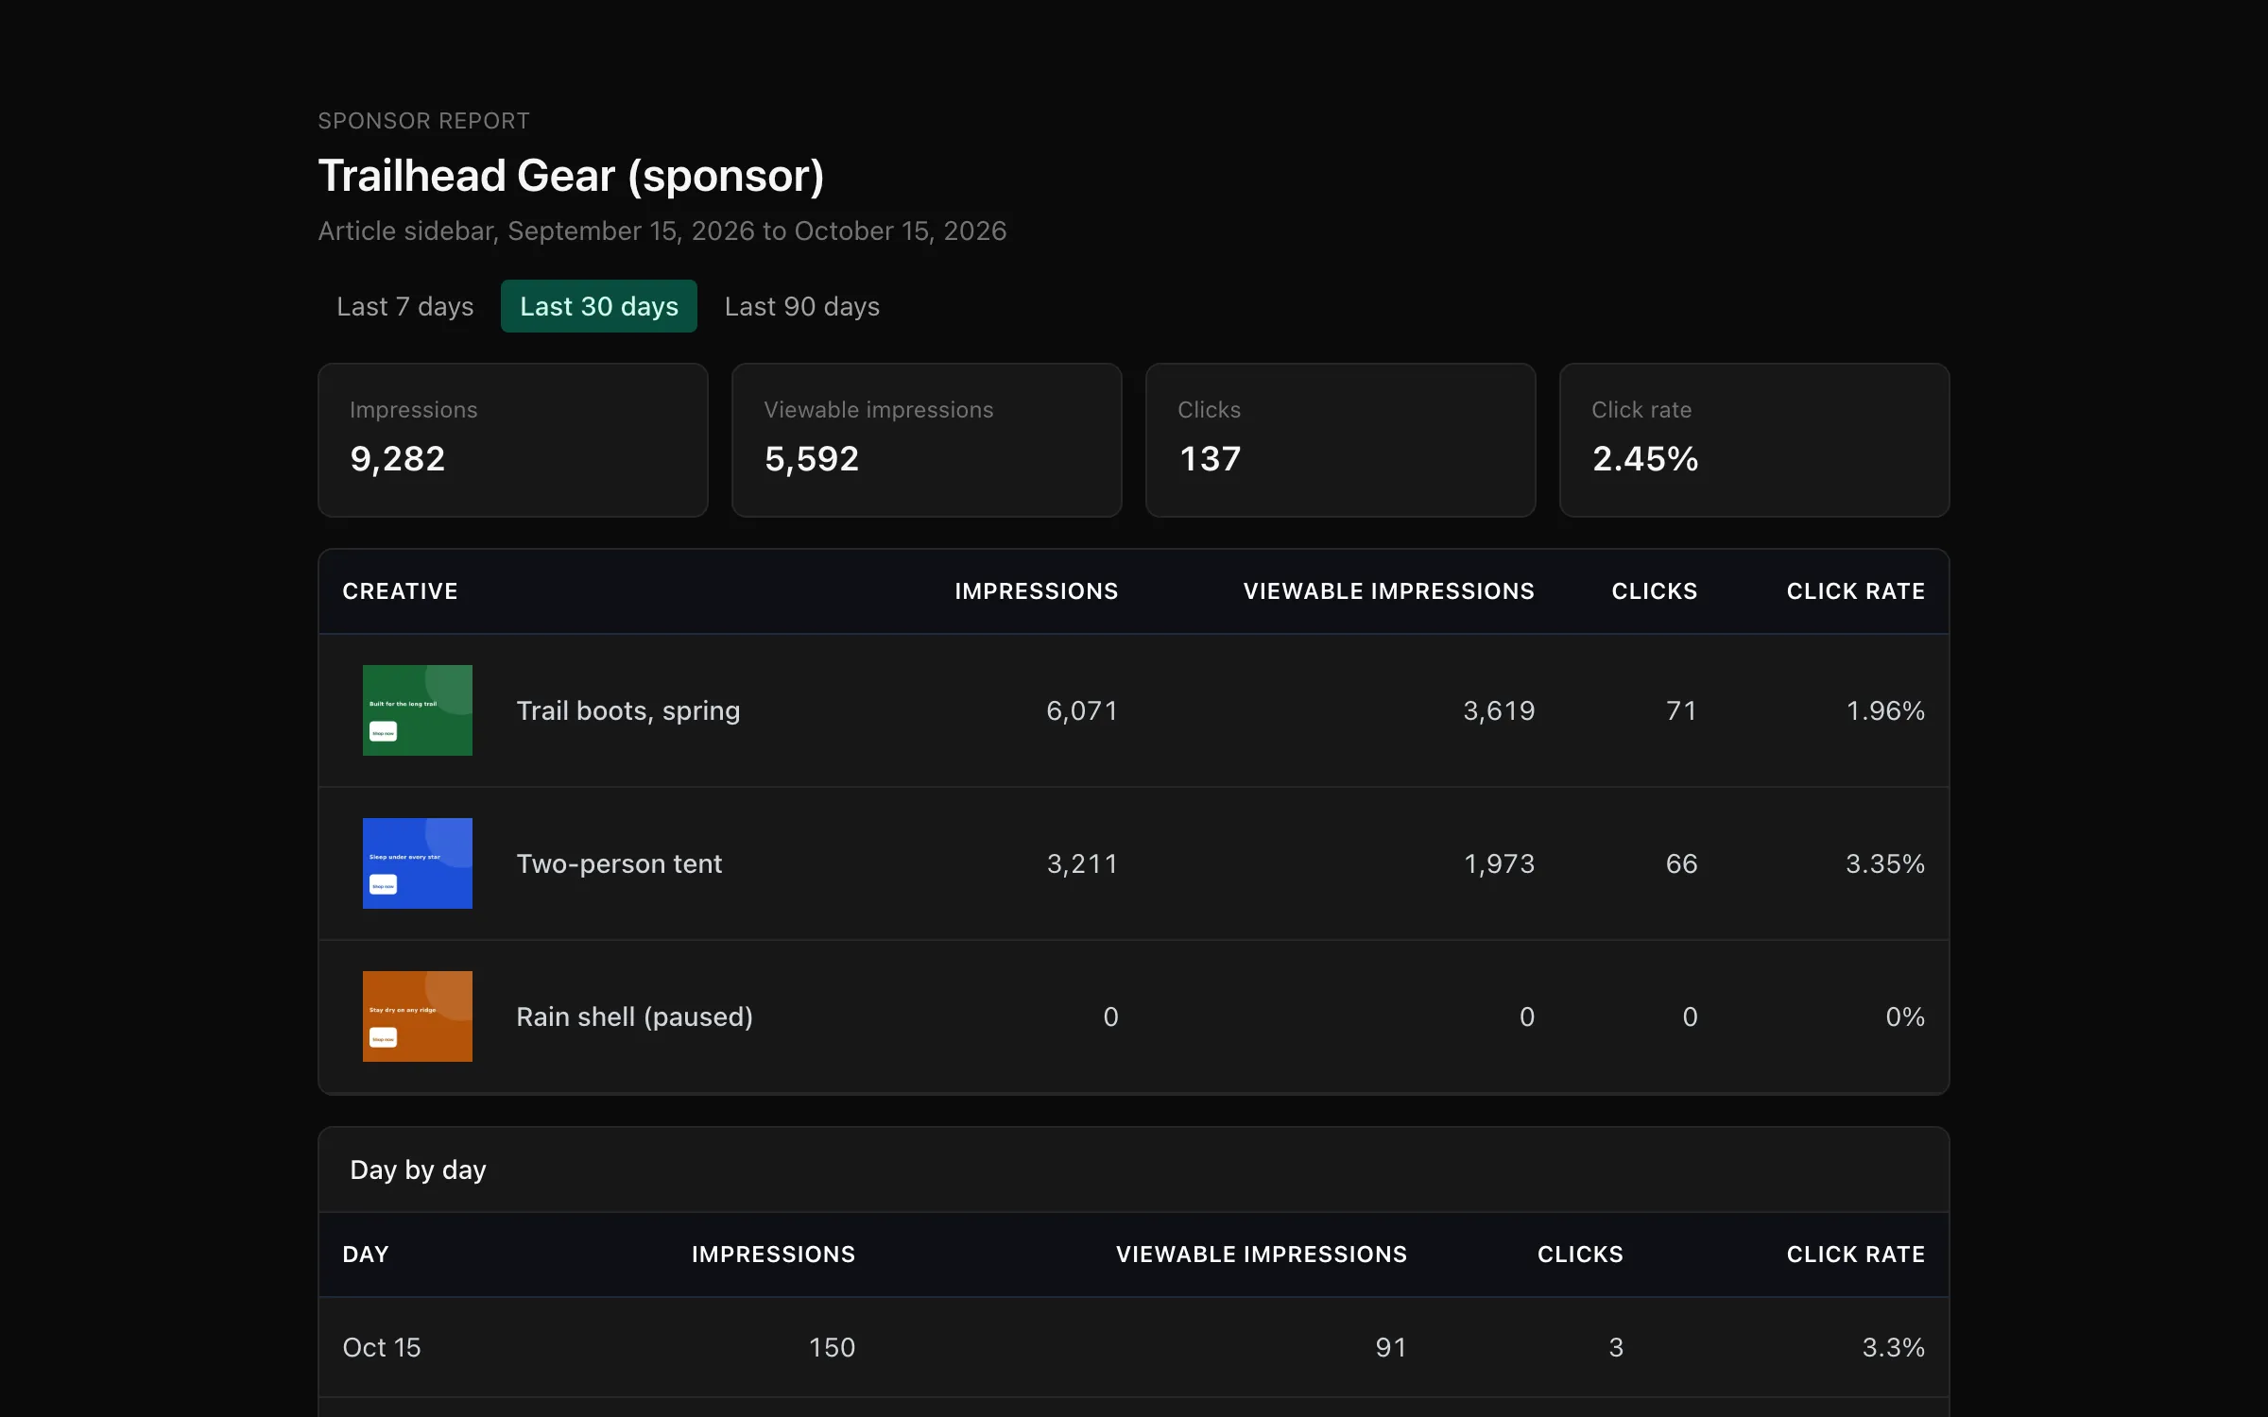Click the 71 clicks value for Trail boots

[x=1681, y=710]
